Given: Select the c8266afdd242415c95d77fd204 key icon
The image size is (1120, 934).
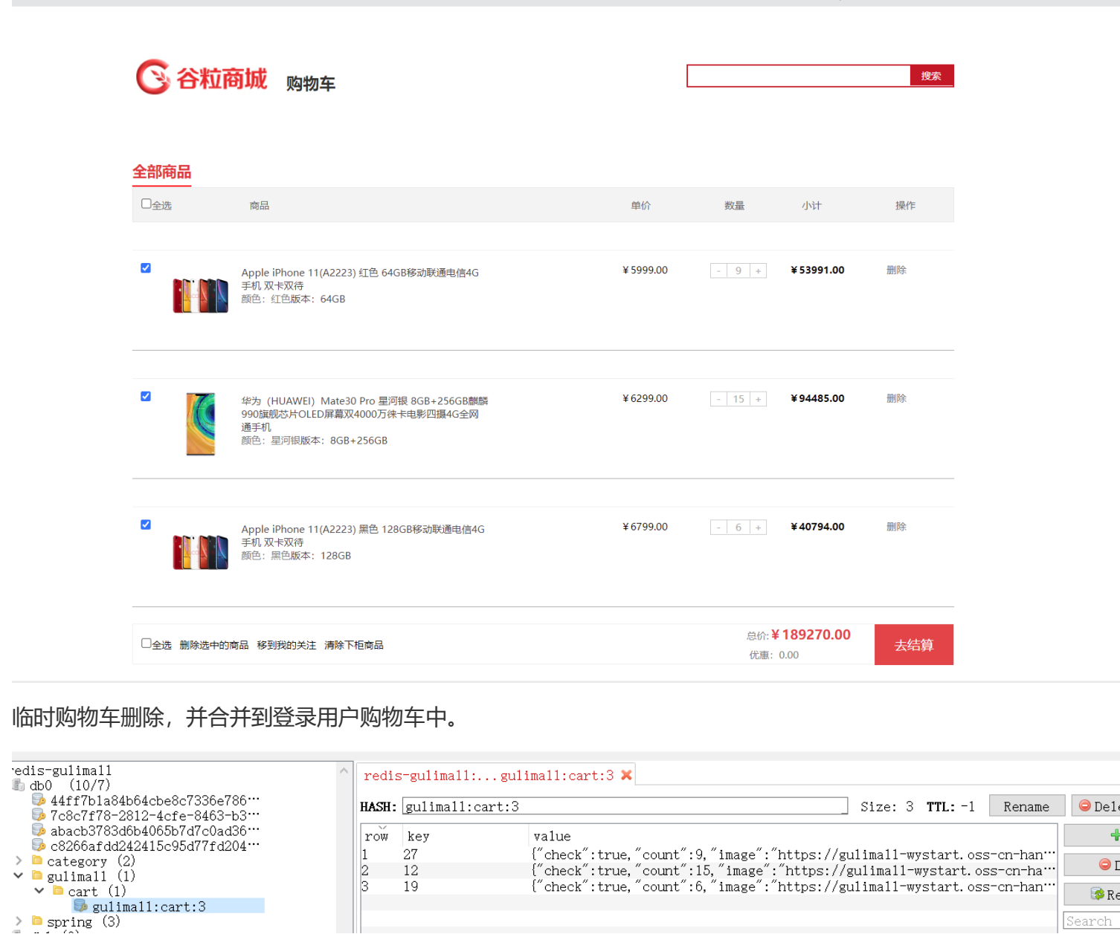Looking at the screenshot, I should [x=39, y=845].
